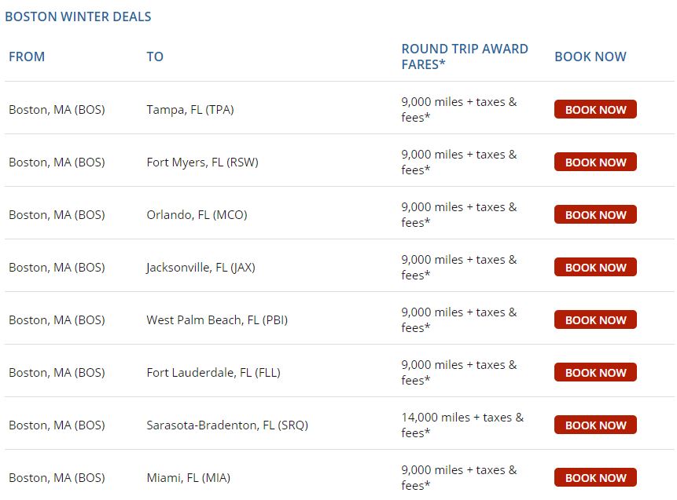Click Fort Lauderdale, FL (FLL) destination text

(x=213, y=373)
